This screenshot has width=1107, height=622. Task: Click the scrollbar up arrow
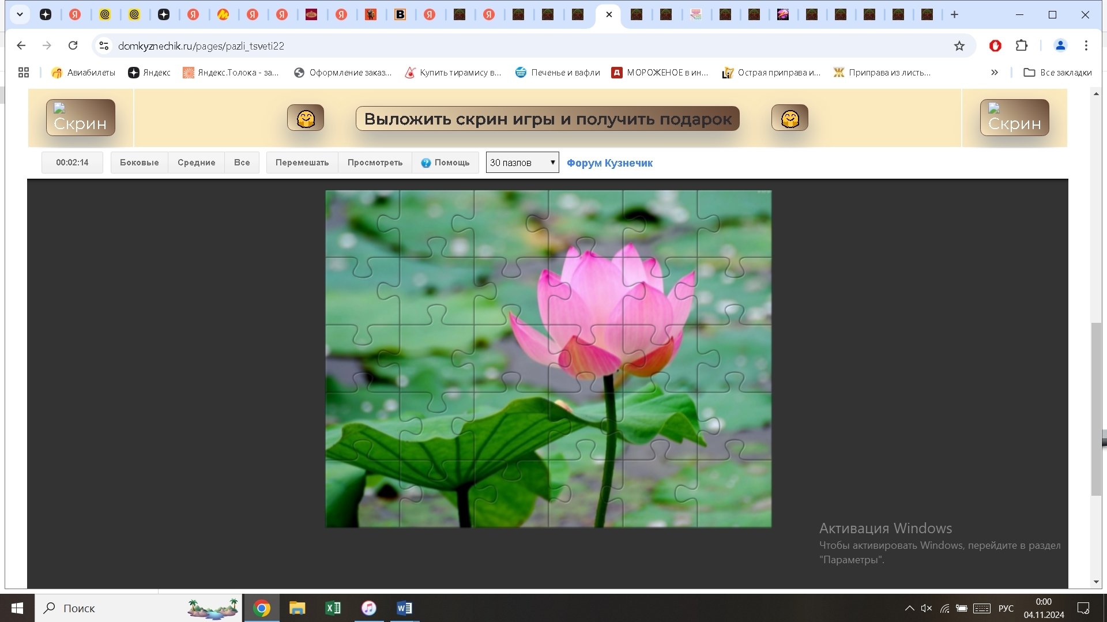coord(1096,93)
